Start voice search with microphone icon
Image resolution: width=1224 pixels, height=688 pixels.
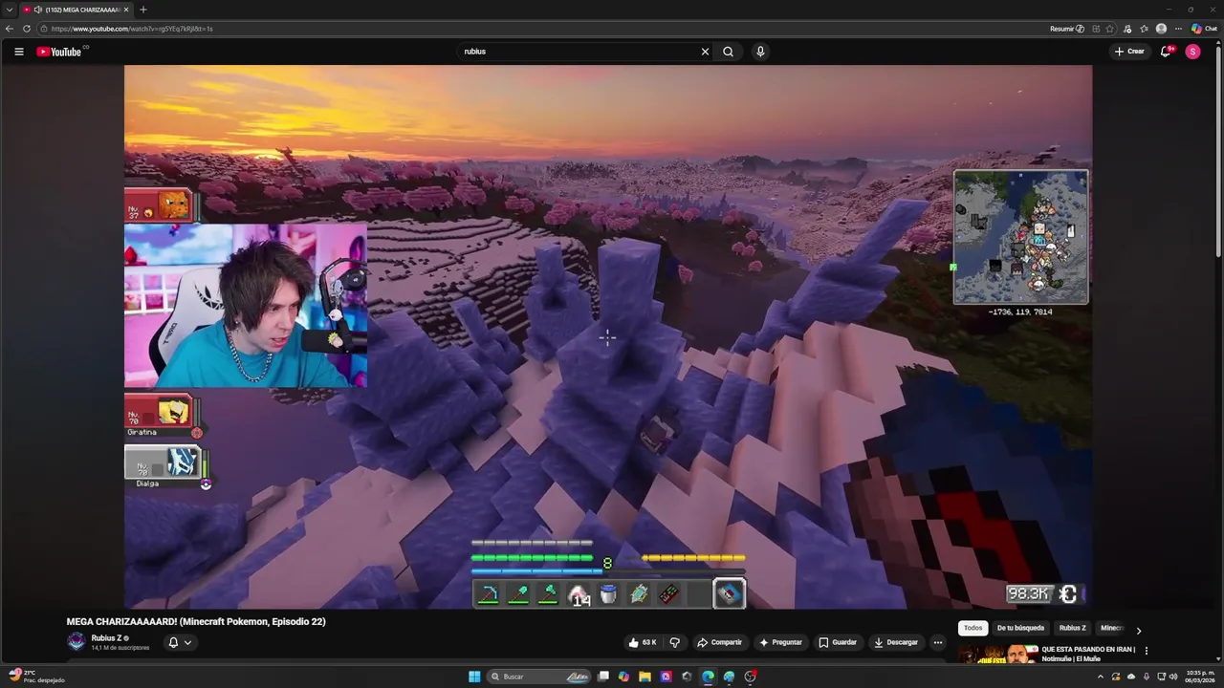tap(760, 52)
